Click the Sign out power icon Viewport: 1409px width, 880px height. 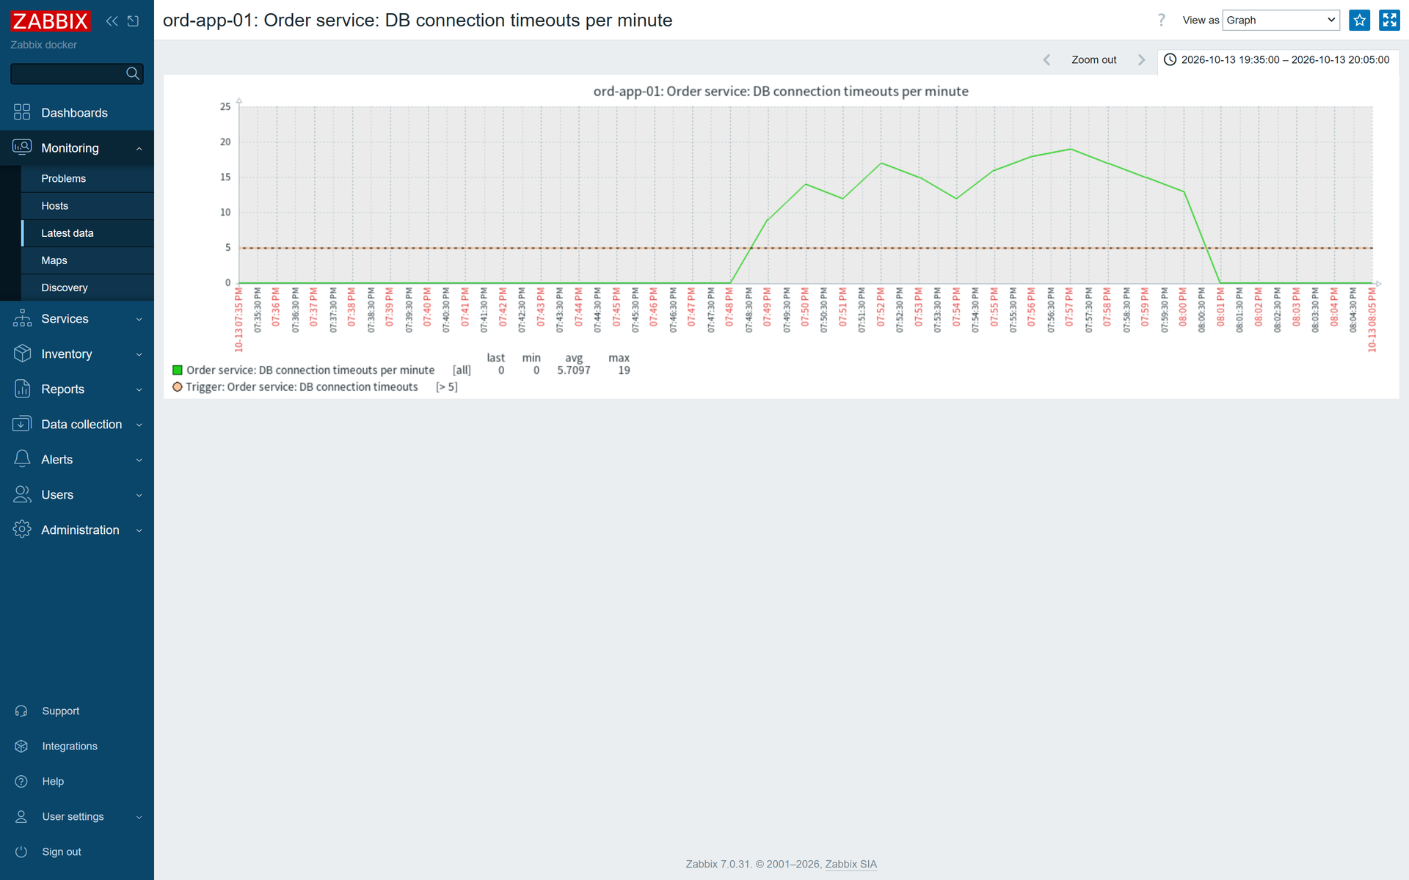pyautogui.click(x=21, y=851)
